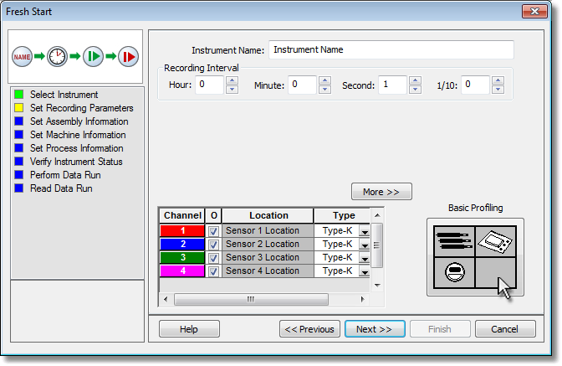
Task: Click the NAME workflow step icon
Action: coord(22,57)
